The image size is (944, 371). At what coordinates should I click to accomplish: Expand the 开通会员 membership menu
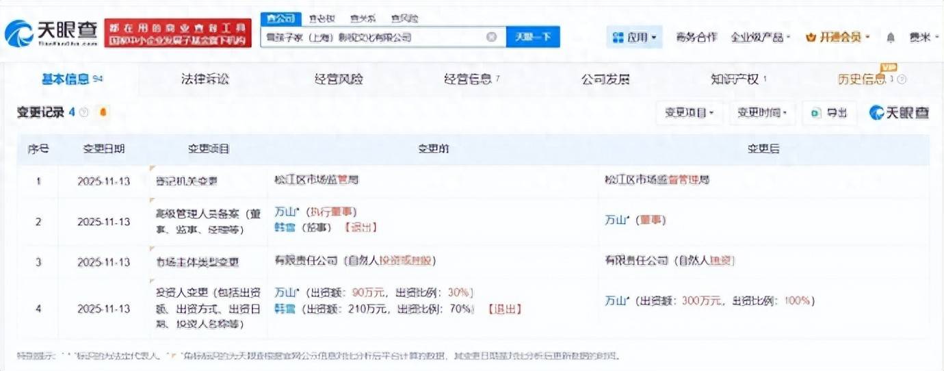coord(839,37)
